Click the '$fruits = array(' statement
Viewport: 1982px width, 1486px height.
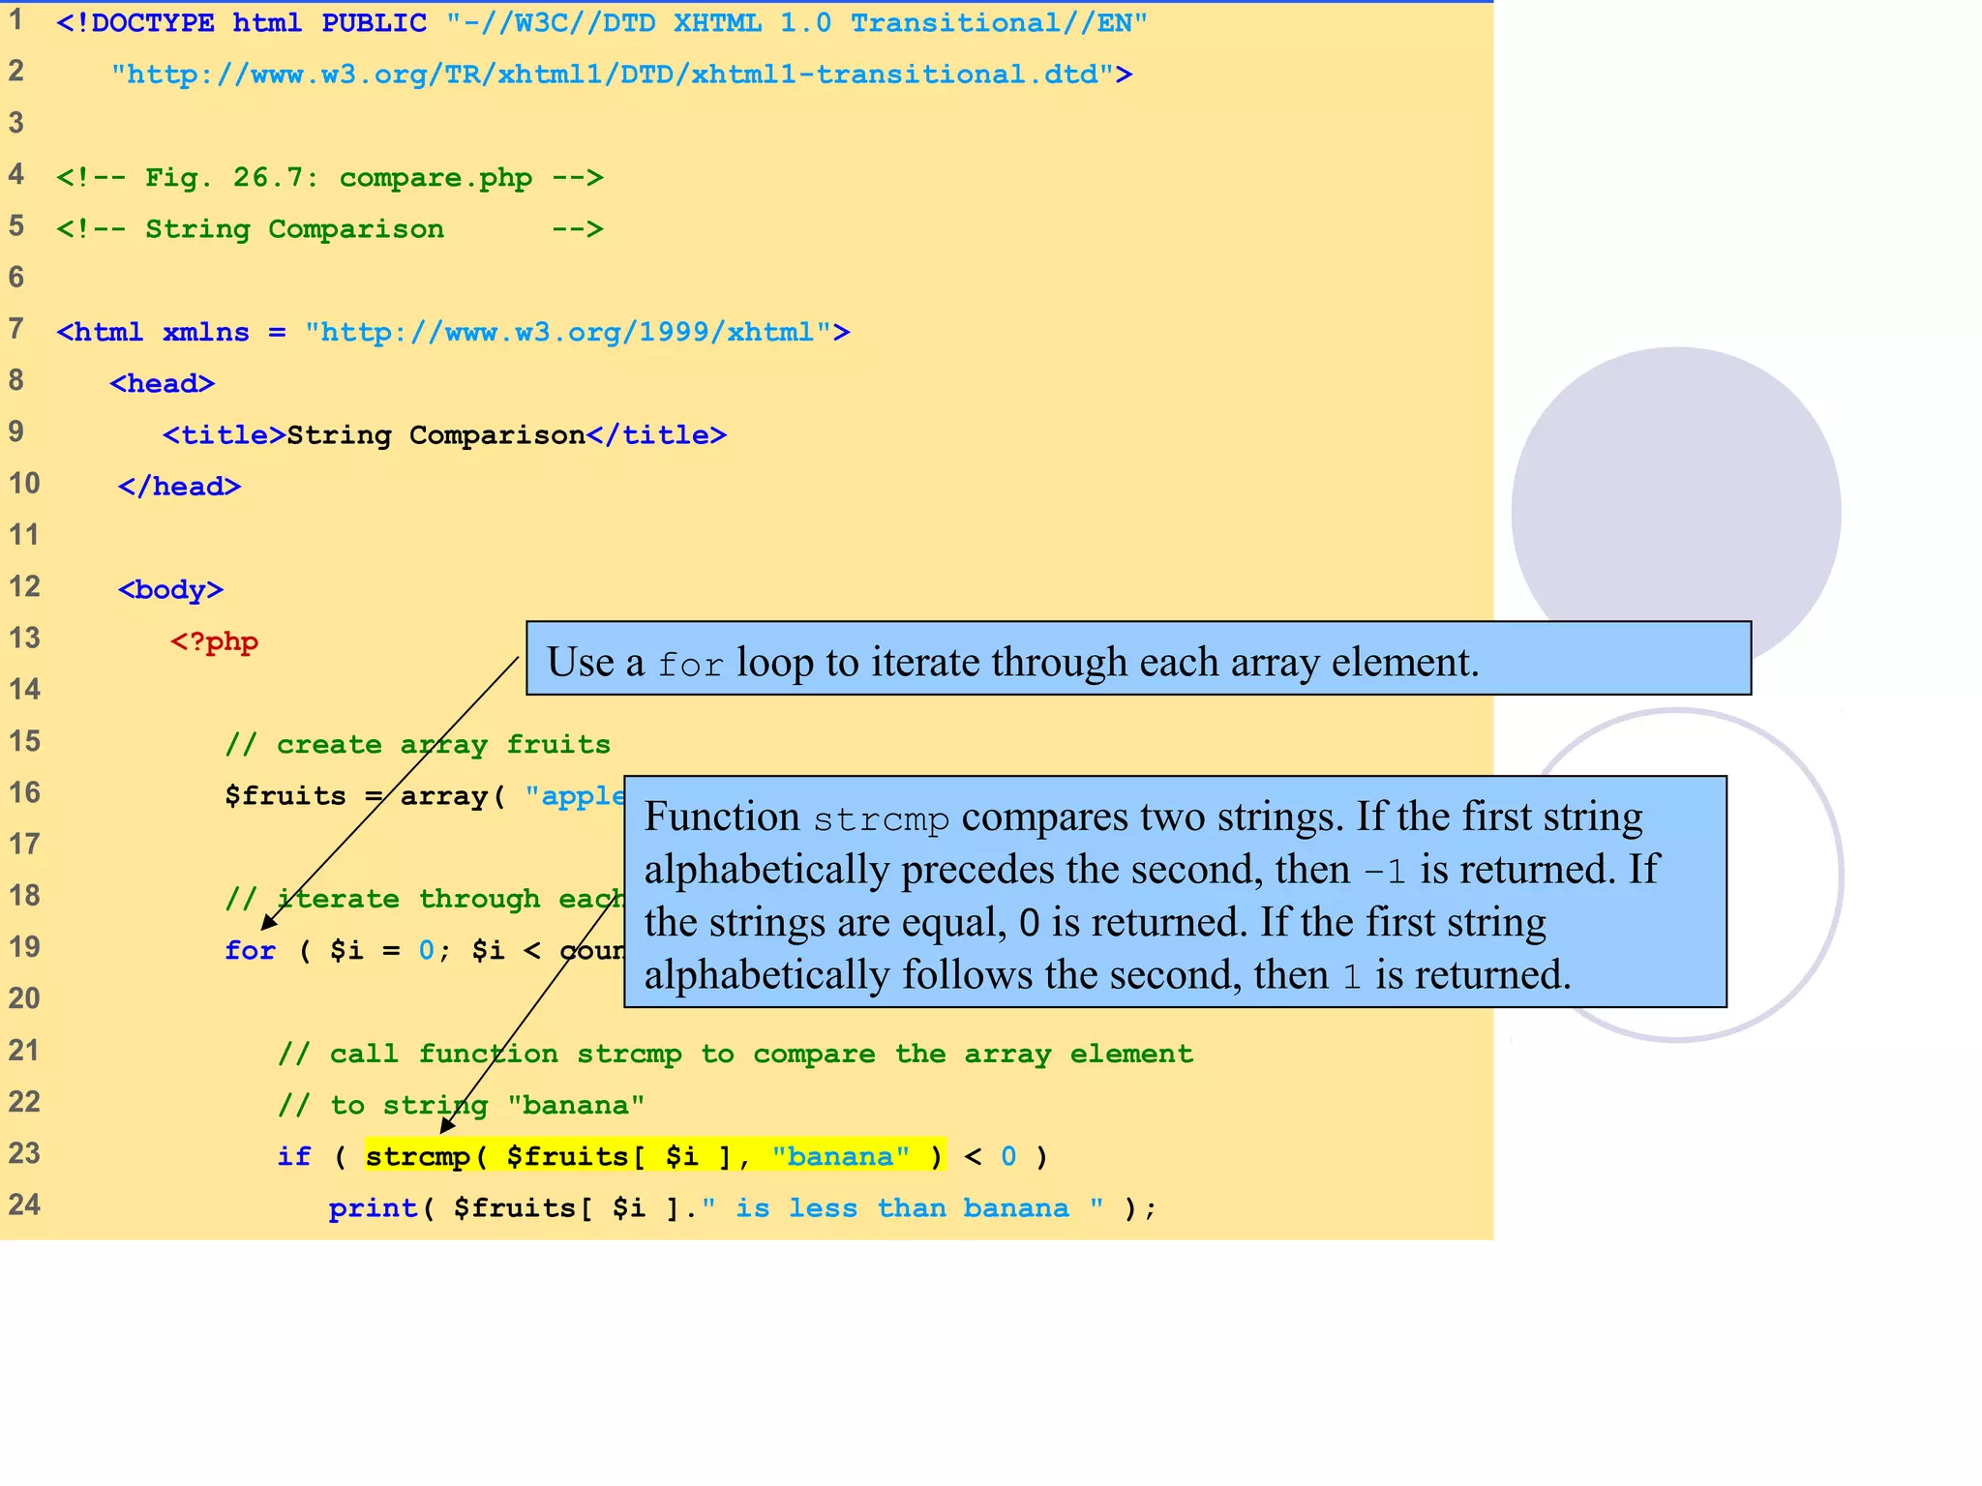click(365, 796)
